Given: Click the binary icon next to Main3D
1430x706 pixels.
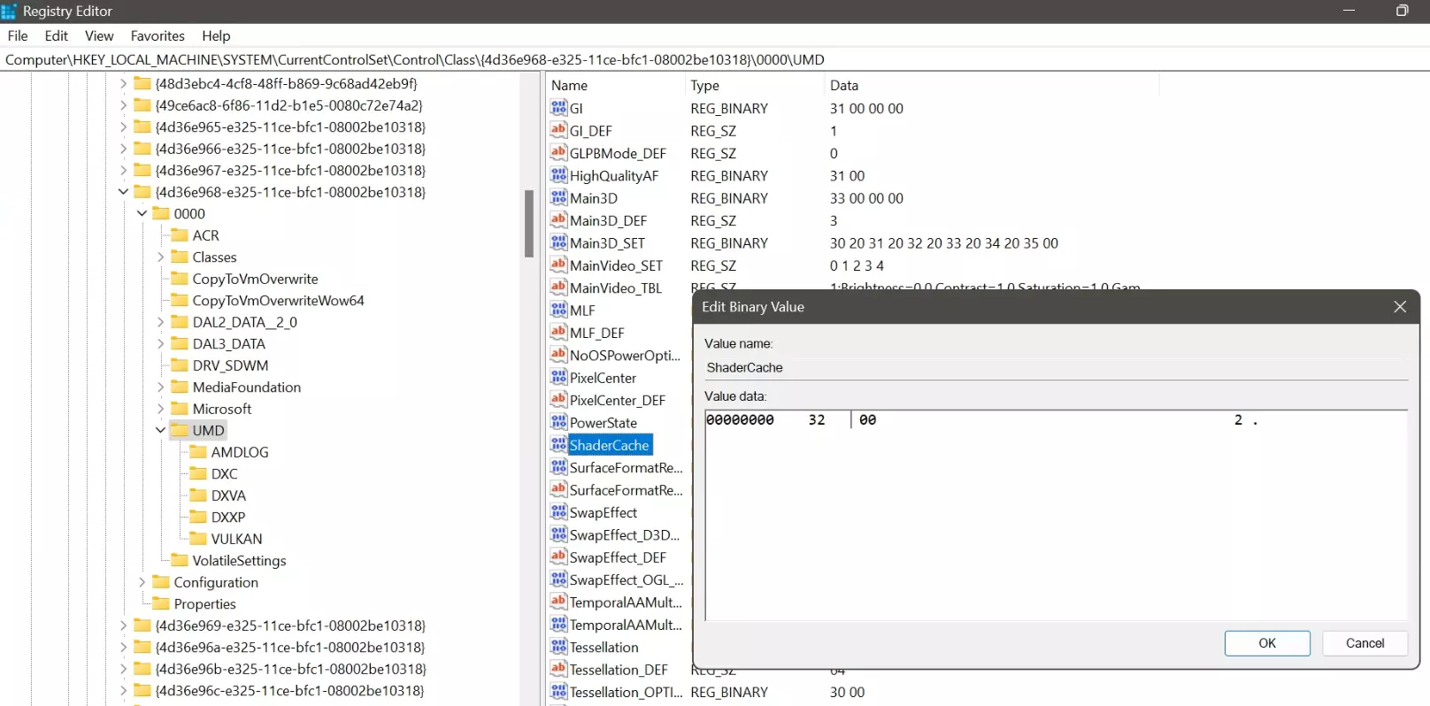Looking at the screenshot, I should 558,198.
